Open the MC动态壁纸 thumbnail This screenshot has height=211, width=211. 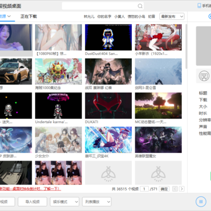point(158,105)
